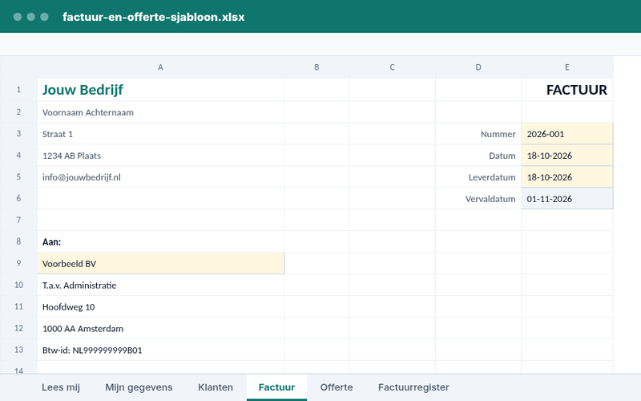Select the T.a.v. Administratie cell
This screenshot has width=641, height=401.
pos(161,286)
